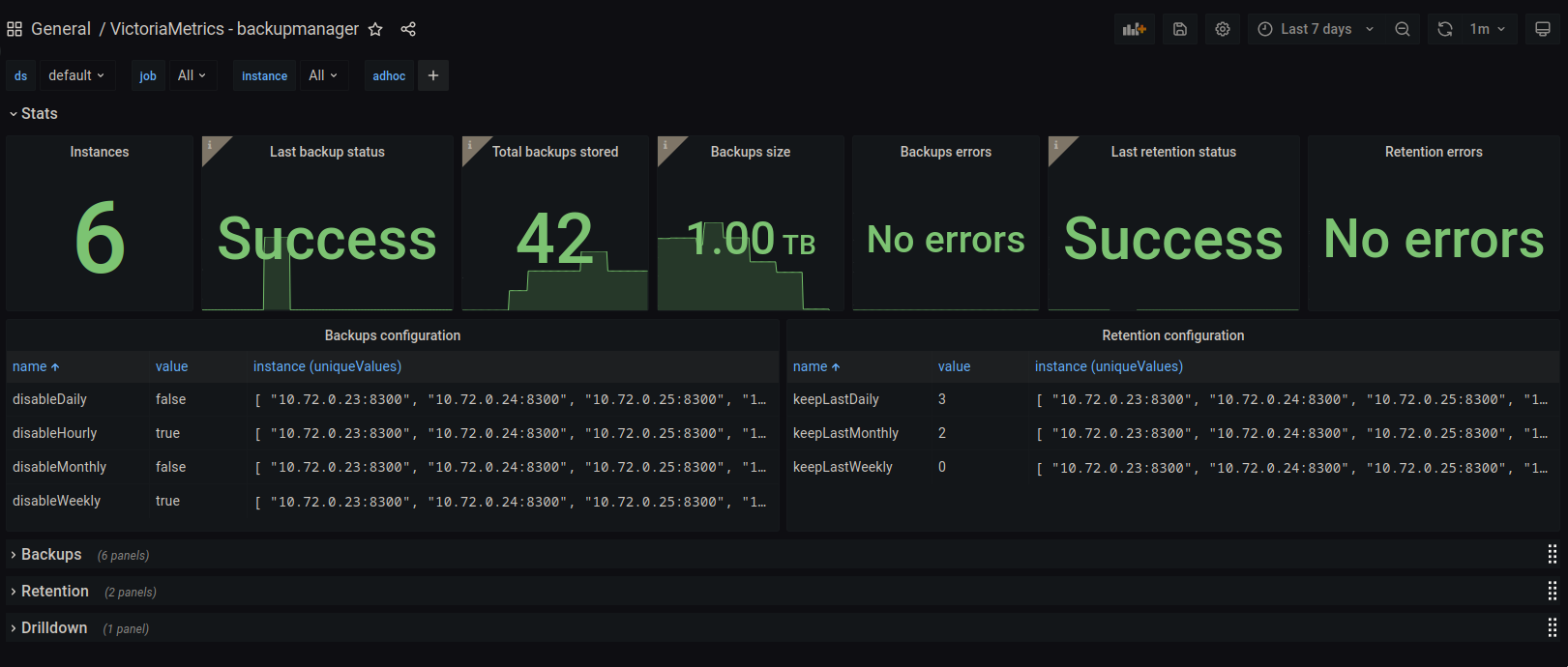Select the disableDaily cell

point(49,399)
